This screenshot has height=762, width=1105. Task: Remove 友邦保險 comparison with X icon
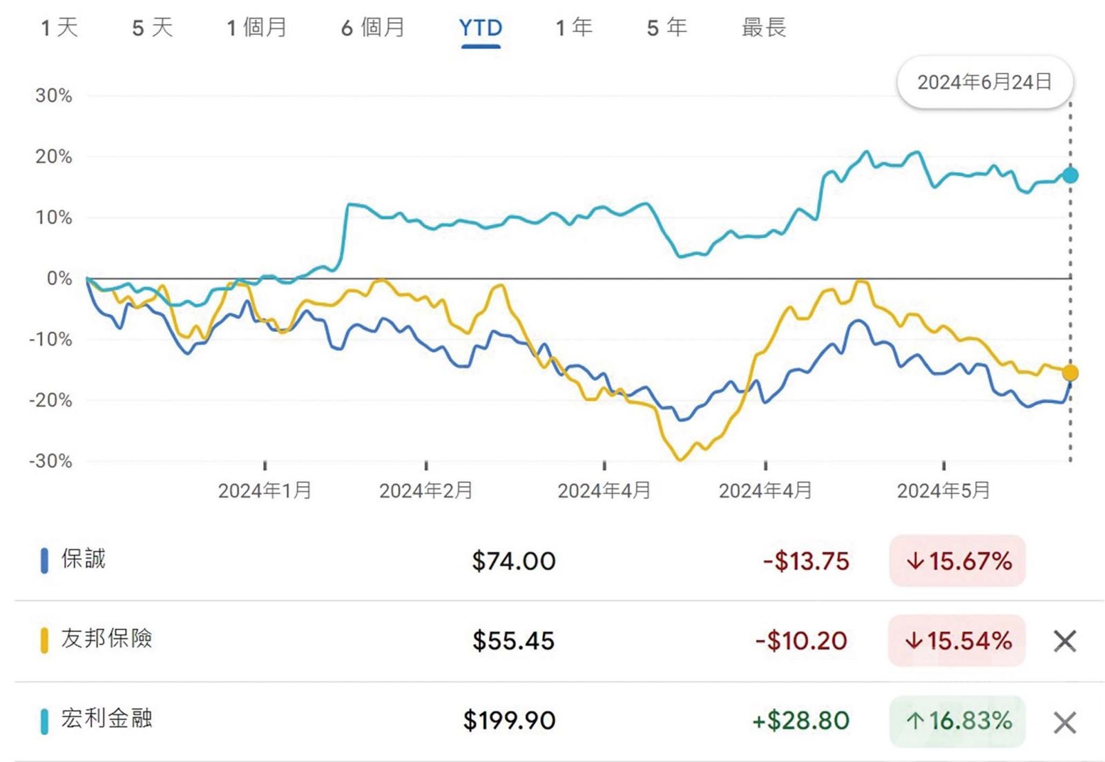tap(1065, 641)
